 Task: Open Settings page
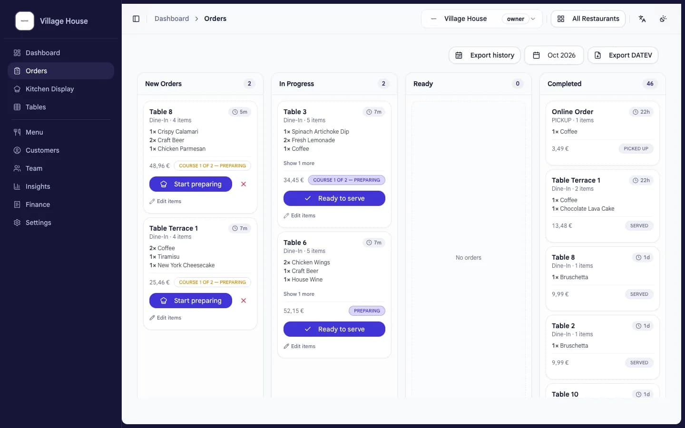click(61, 223)
